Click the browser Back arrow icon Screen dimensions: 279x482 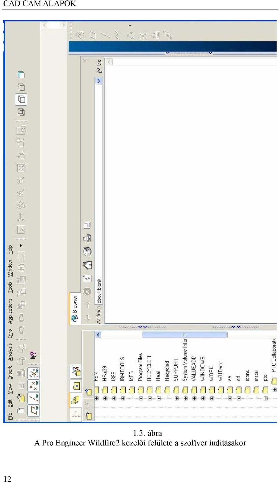click(87, 318)
